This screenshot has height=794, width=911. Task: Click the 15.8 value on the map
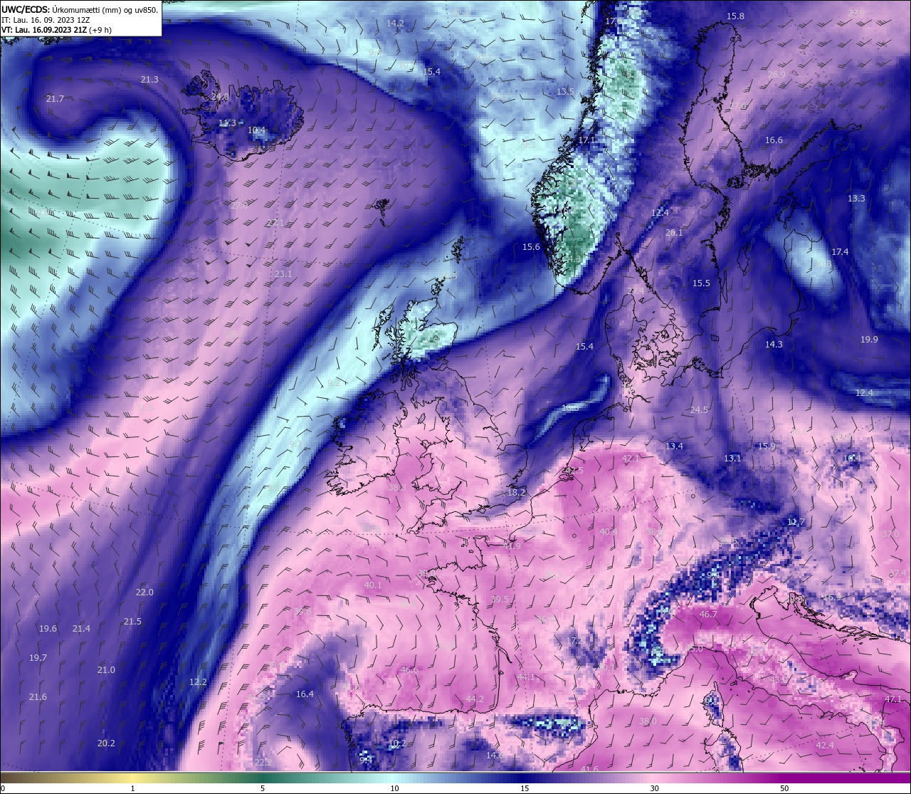(735, 16)
